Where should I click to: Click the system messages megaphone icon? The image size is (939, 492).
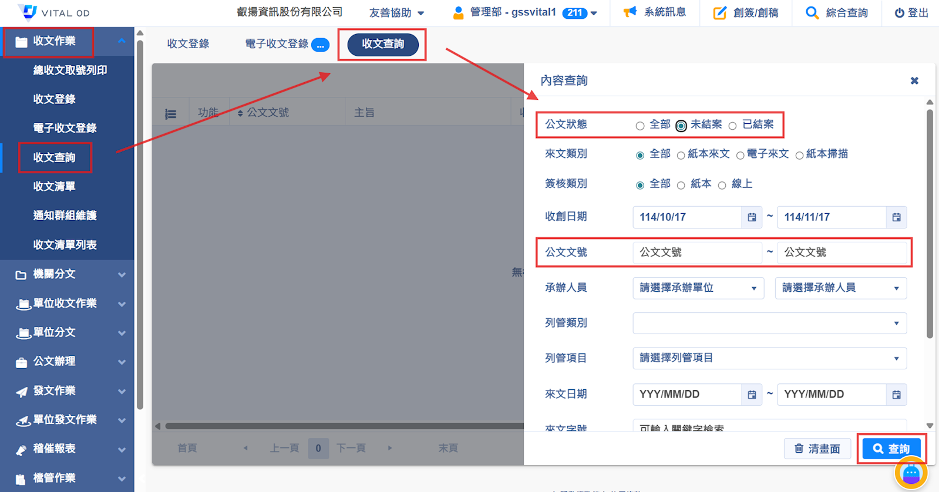click(630, 12)
